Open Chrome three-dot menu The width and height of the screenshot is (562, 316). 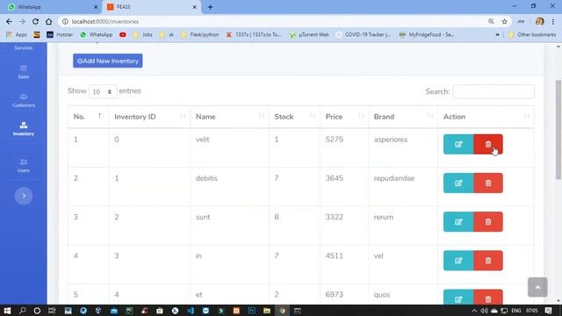553,21
